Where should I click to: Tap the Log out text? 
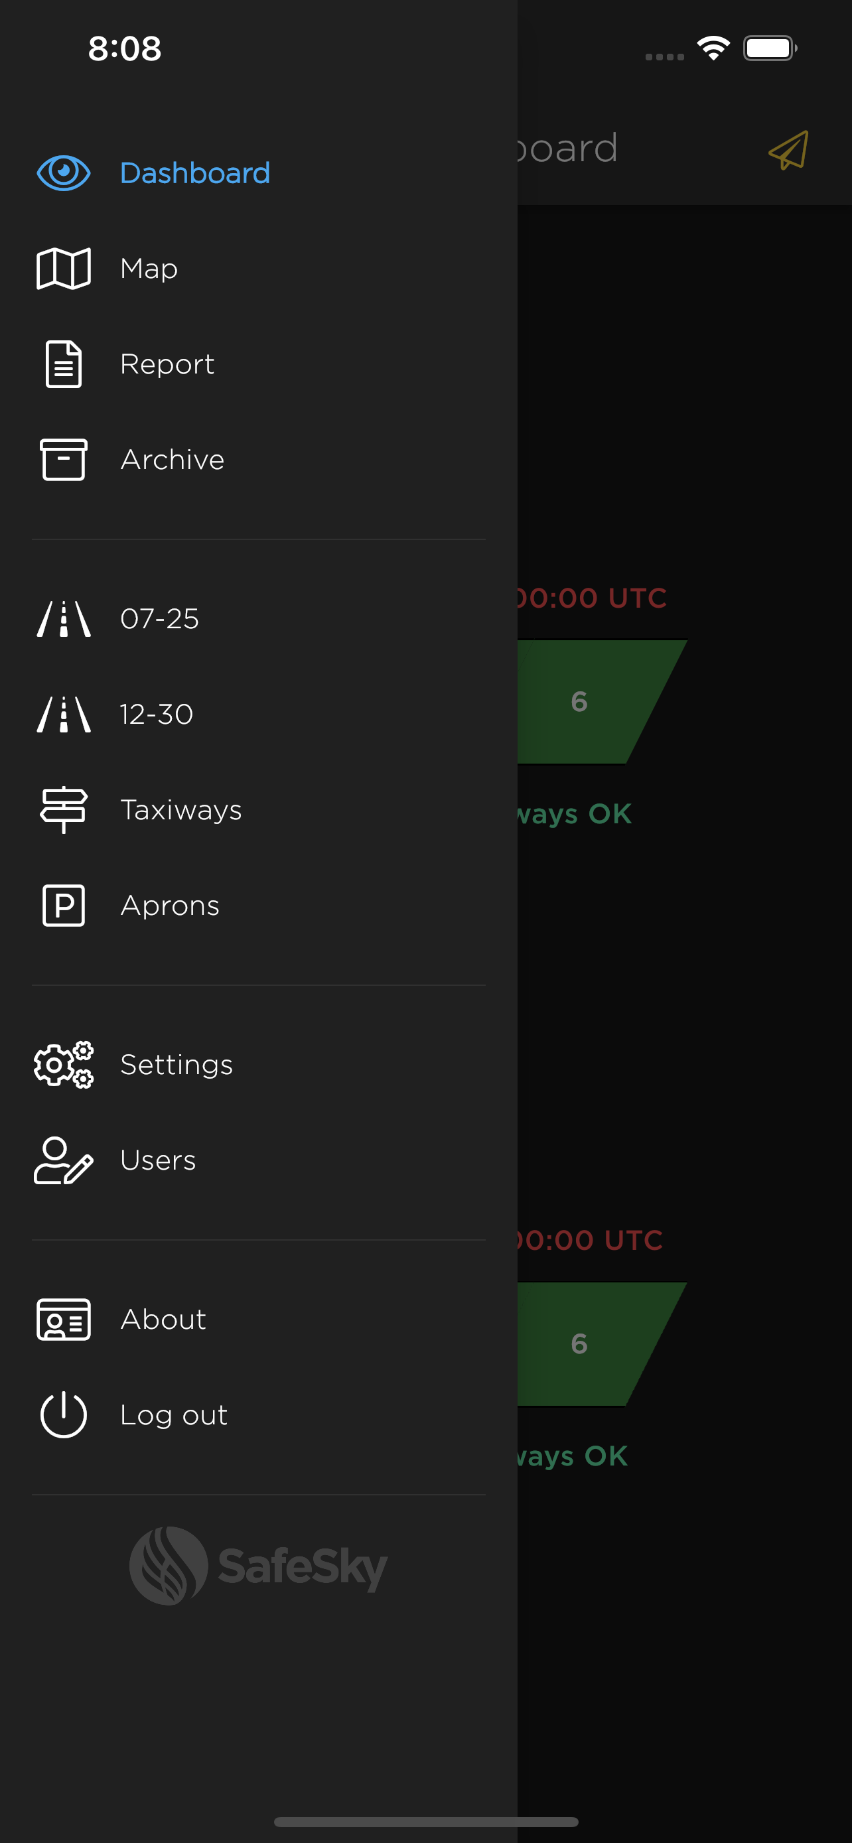pos(174,1414)
